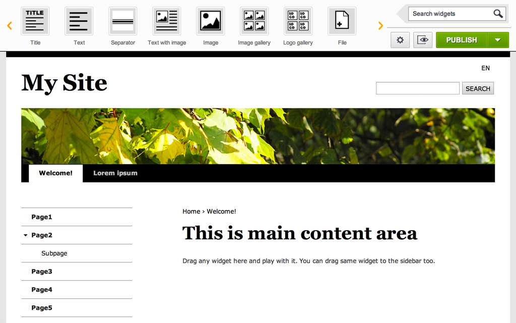Select the Image widget icon
The height and width of the screenshot is (323, 516).
tap(210, 21)
